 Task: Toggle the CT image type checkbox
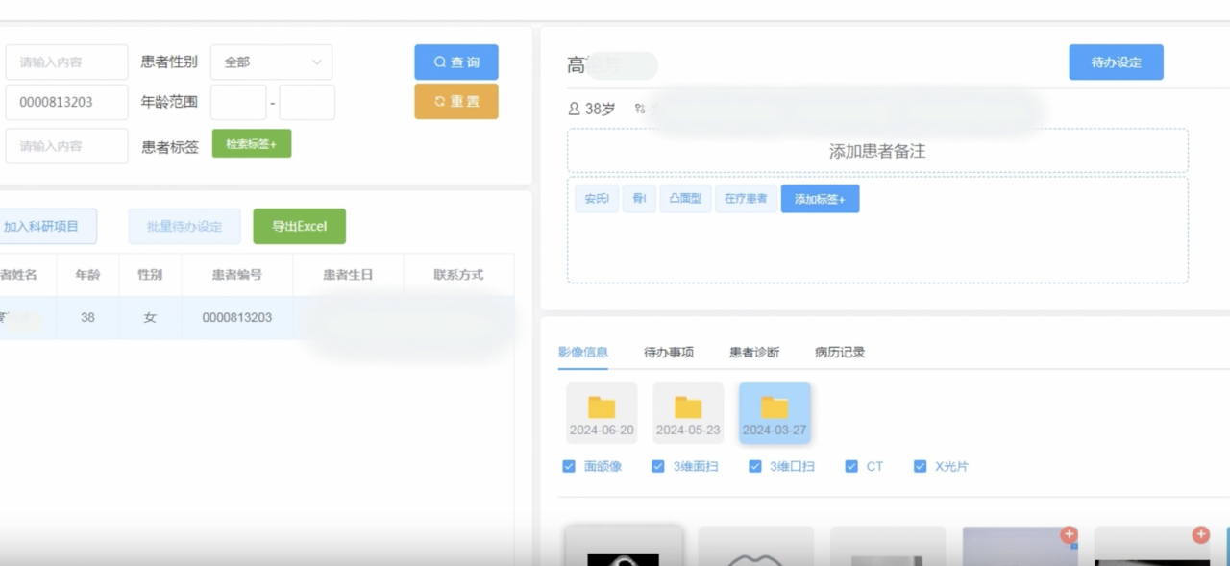pyautogui.click(x=851, y=467)
